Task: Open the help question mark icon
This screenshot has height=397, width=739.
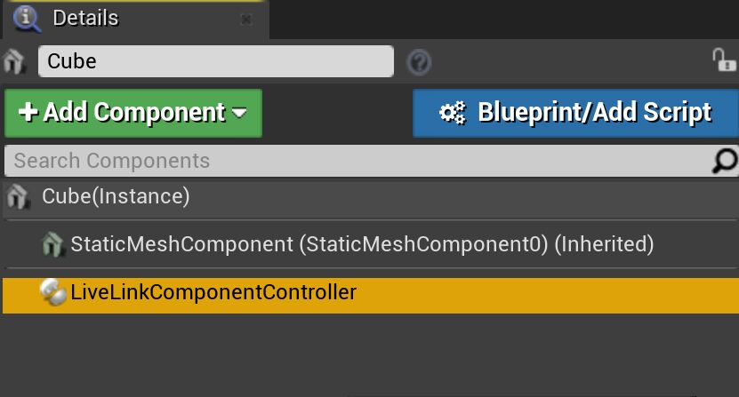Action: [x=419, y=62]
